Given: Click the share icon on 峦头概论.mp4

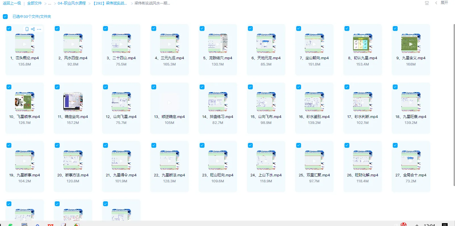Looking at the screenshot, I should click(x=33, y=29).
